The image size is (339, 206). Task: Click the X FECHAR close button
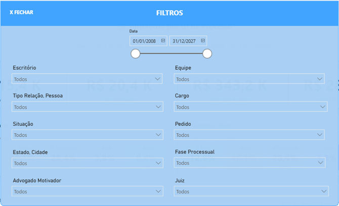[21, 12]
